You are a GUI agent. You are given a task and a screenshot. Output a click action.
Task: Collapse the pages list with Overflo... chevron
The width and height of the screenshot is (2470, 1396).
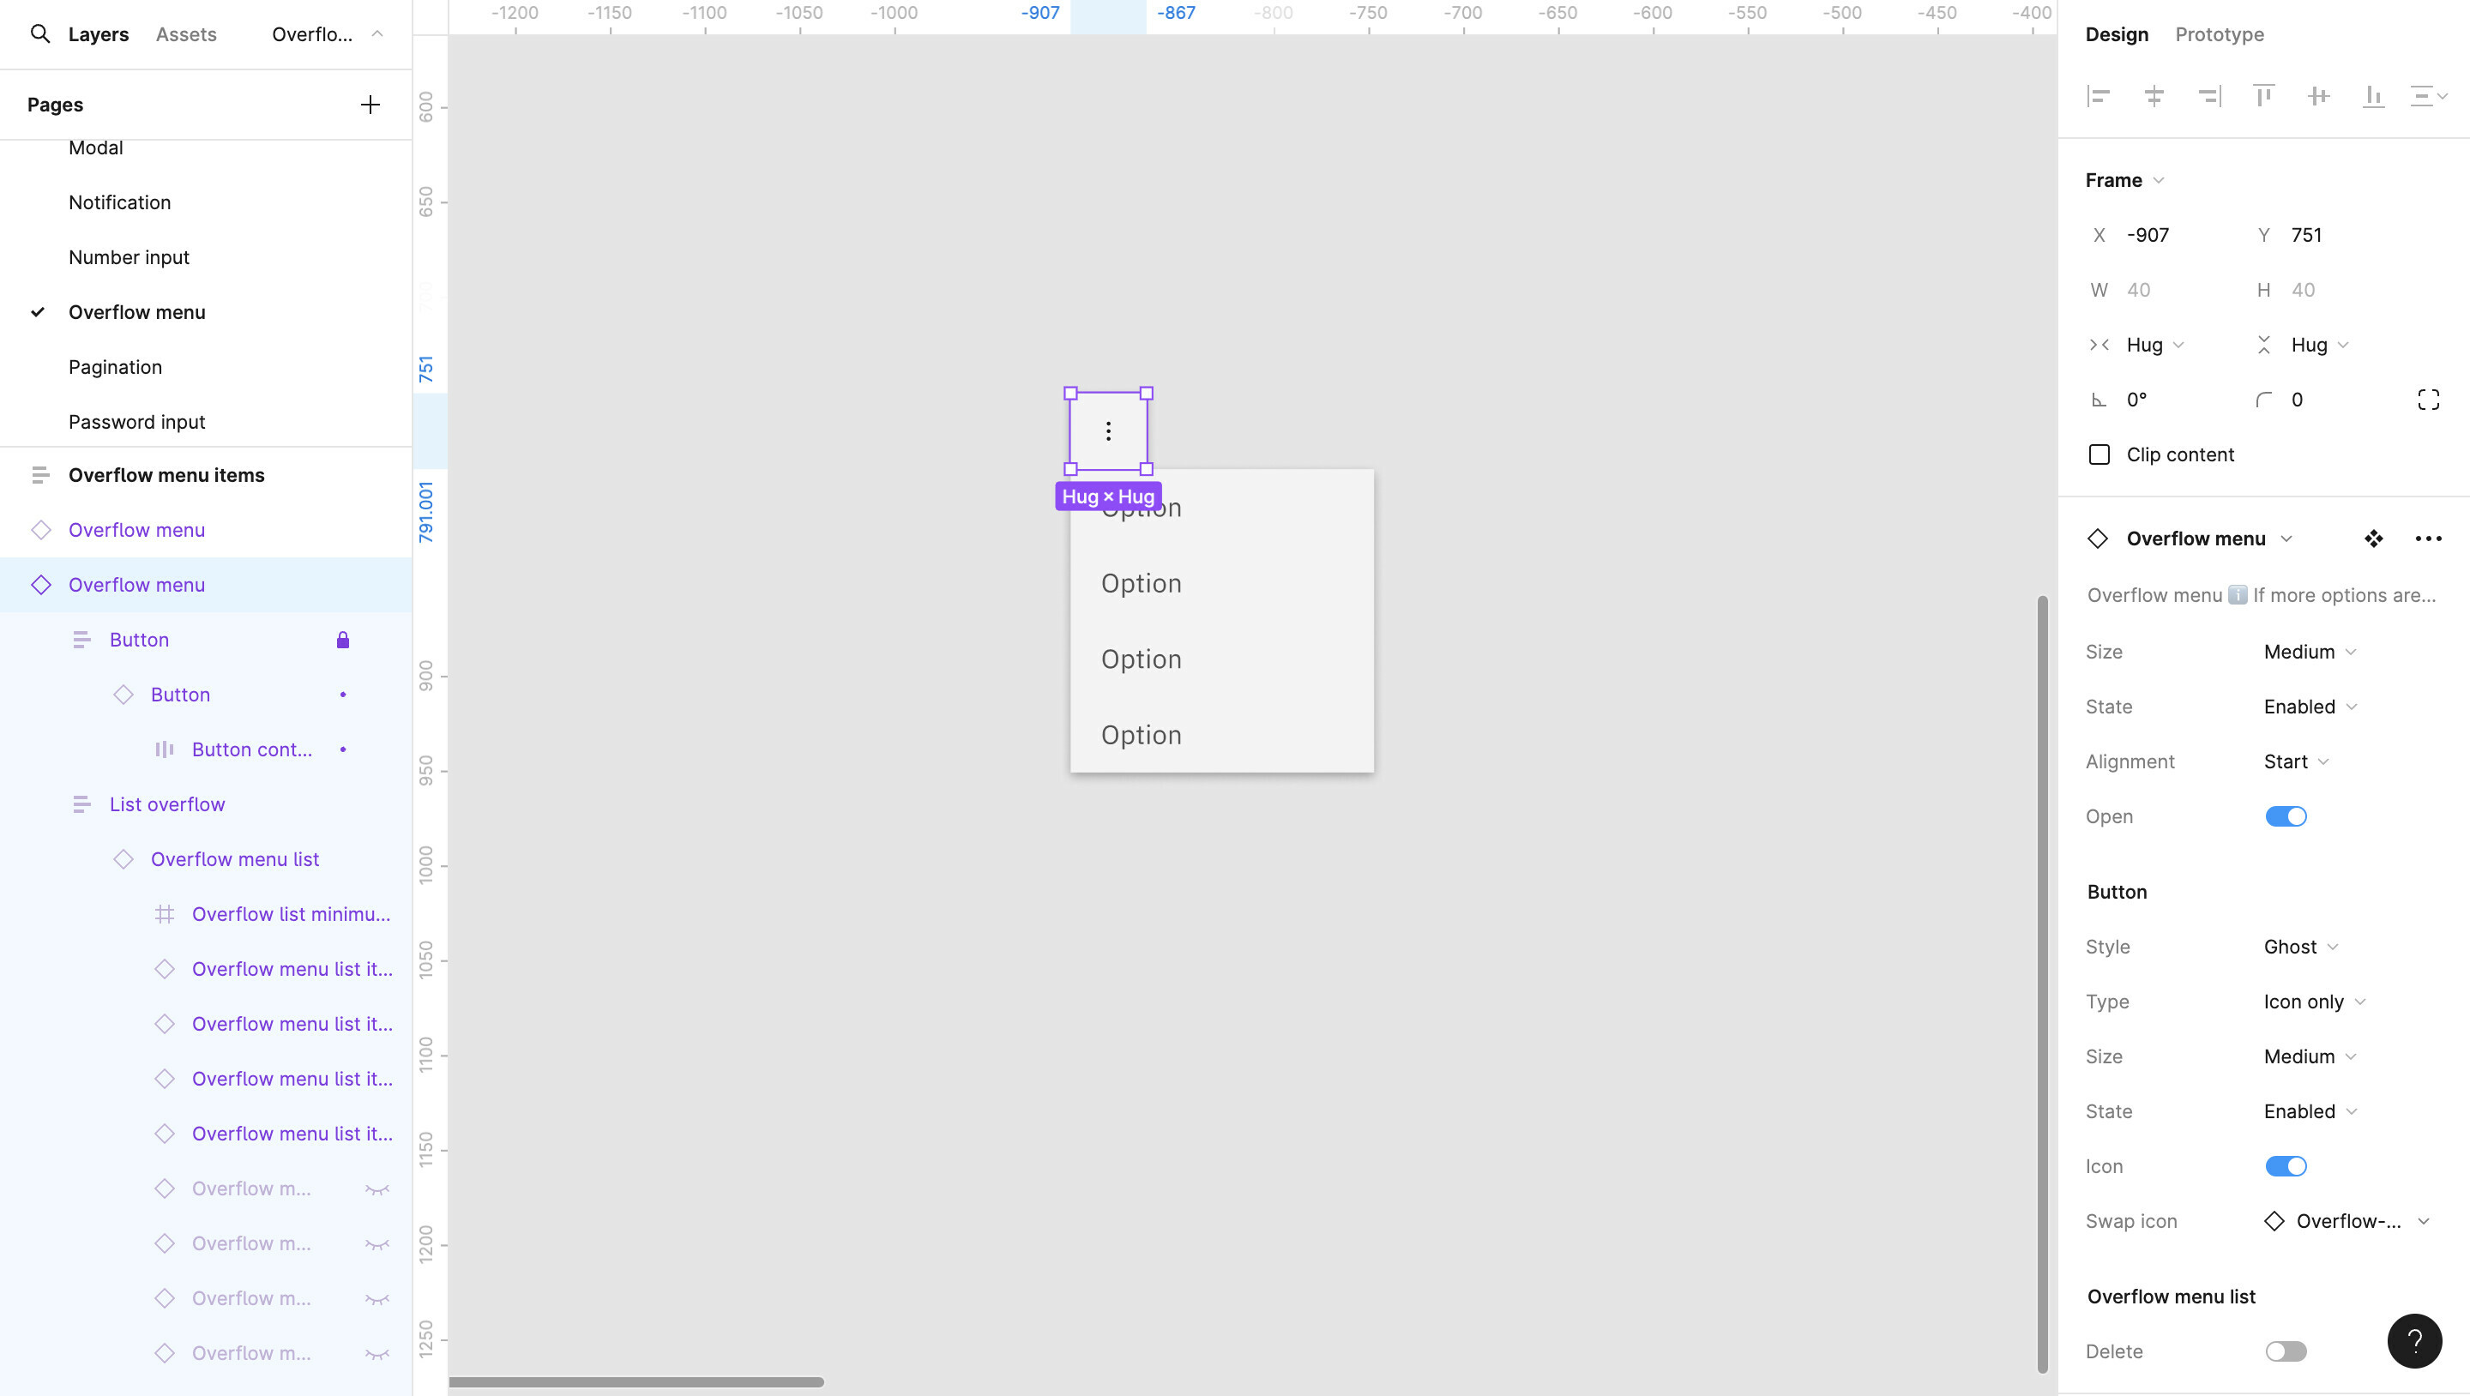tap(377, 34)
